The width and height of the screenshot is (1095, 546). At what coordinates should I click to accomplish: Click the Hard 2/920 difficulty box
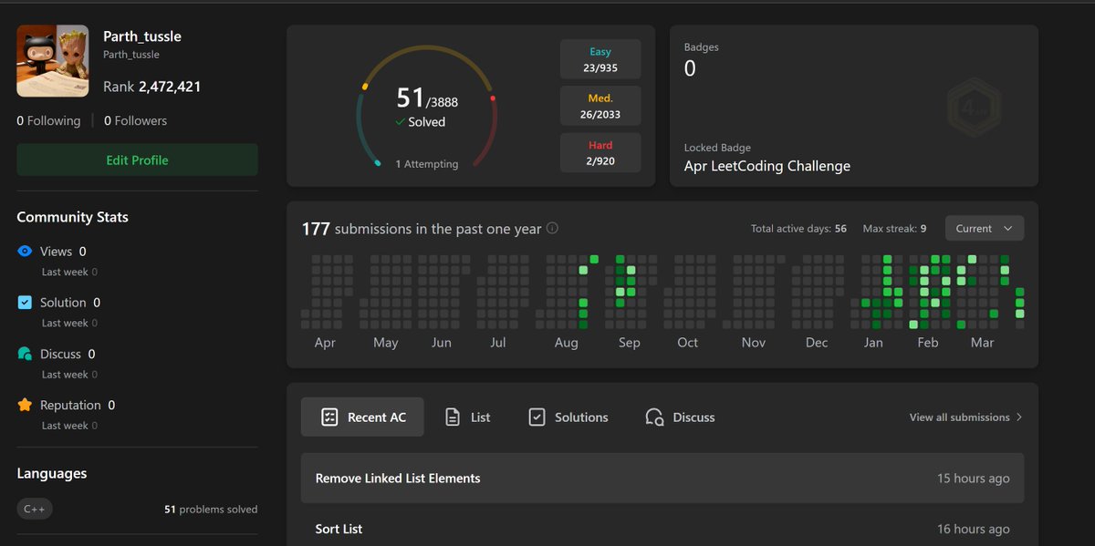600,152
